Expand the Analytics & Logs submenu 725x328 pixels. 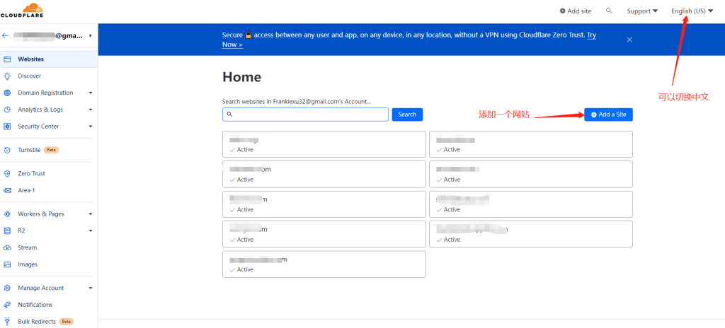(91, 110)
